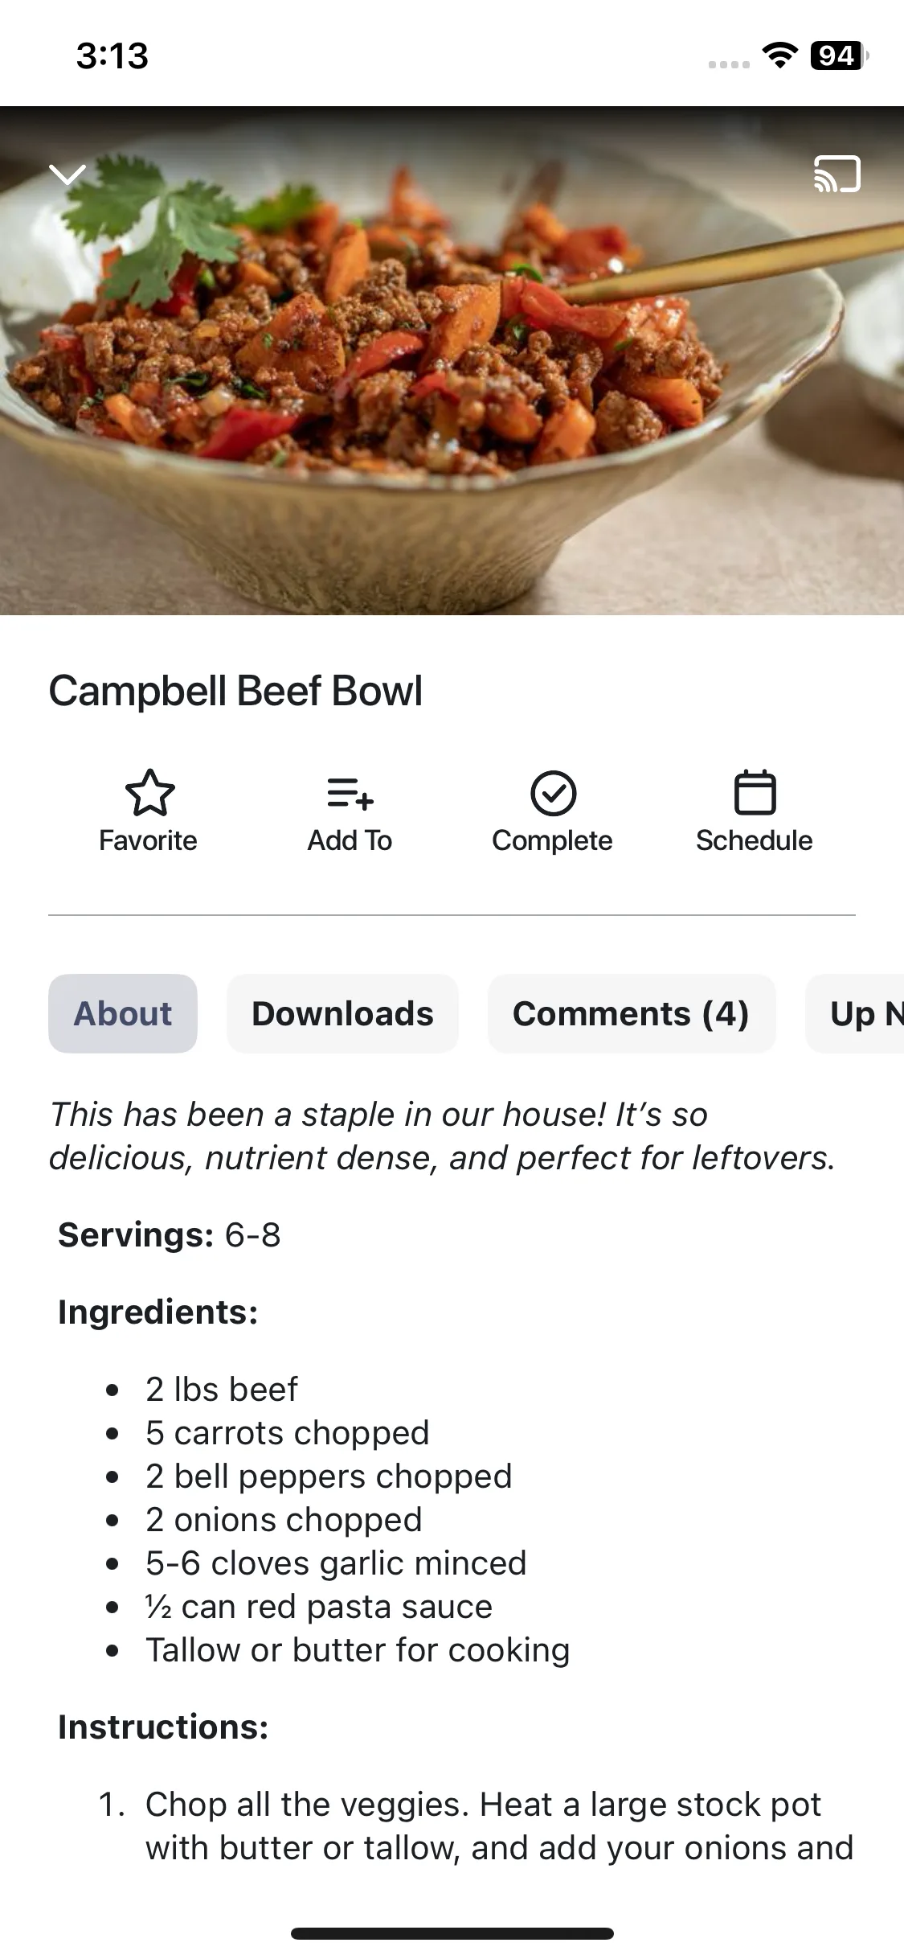Open the Comments (4) tab
Screen dimensions: 904x1959
[x=631, y=1013]
